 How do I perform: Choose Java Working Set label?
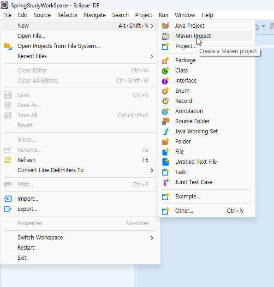[197, 132]
